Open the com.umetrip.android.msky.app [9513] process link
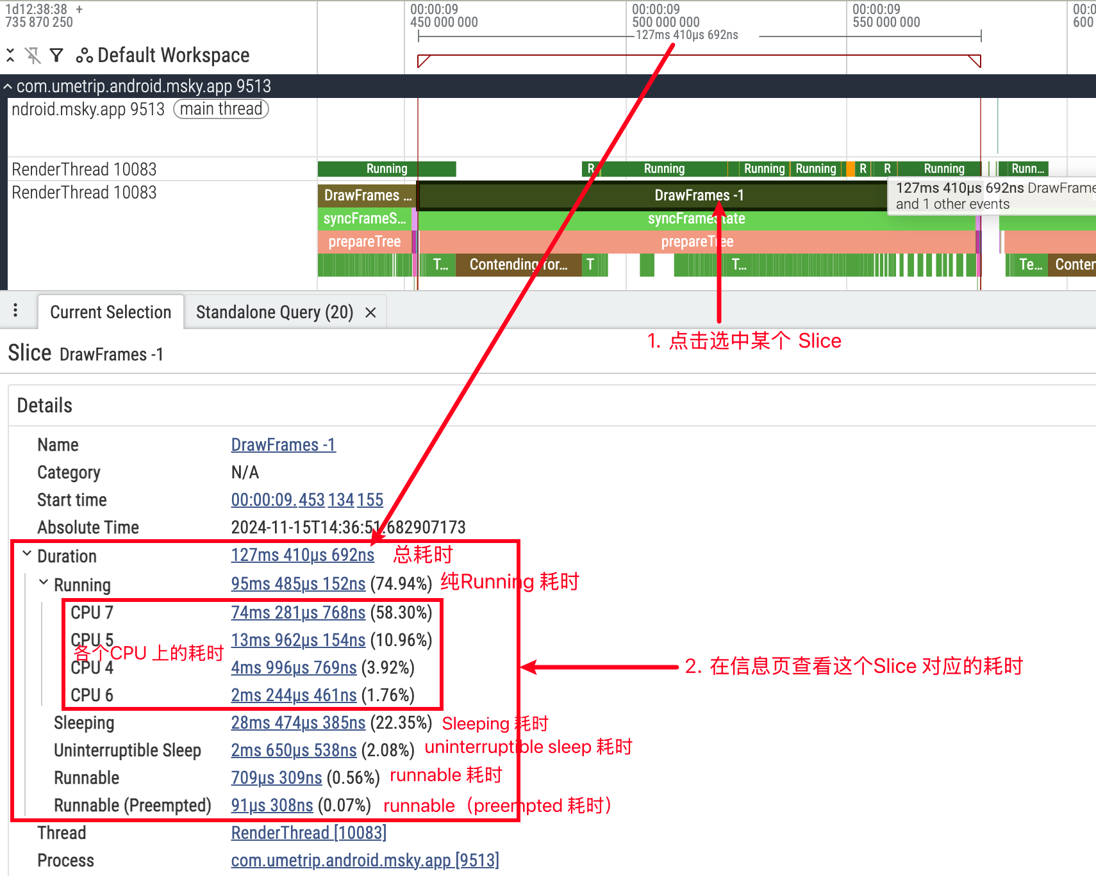Image resolution: width=1096 pixels, height=876 pixels. coord(364,860)
